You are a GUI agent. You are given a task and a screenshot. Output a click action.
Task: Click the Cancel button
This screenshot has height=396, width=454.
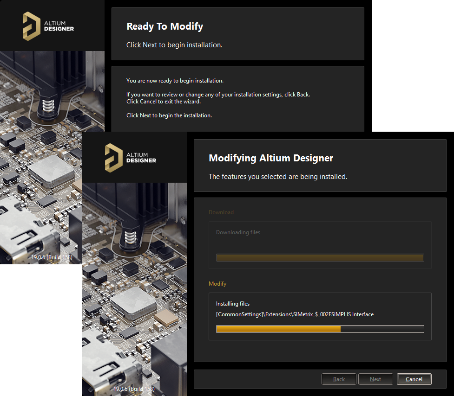tap(414, 379)
